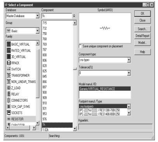Image resolution: width=158 pixels, height=142 pixels.
Task: Click Footprint list scroll up arrow
Action: [129, 107]
